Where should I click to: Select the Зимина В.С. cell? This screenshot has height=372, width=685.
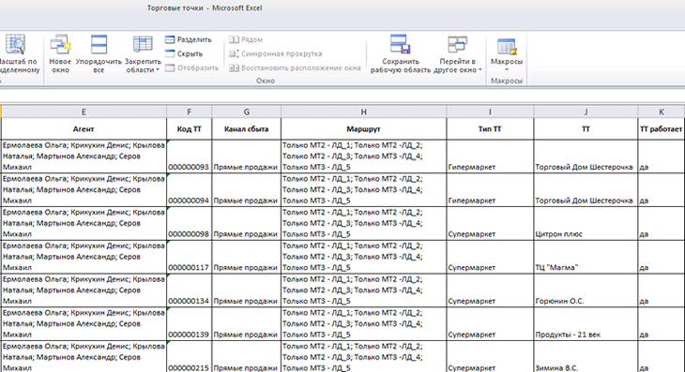pos(586,357)
